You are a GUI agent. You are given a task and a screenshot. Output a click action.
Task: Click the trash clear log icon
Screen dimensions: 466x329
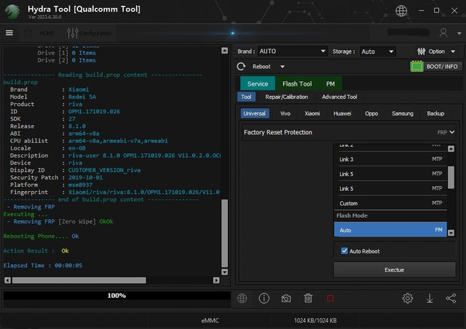click(x=308, y=298)
